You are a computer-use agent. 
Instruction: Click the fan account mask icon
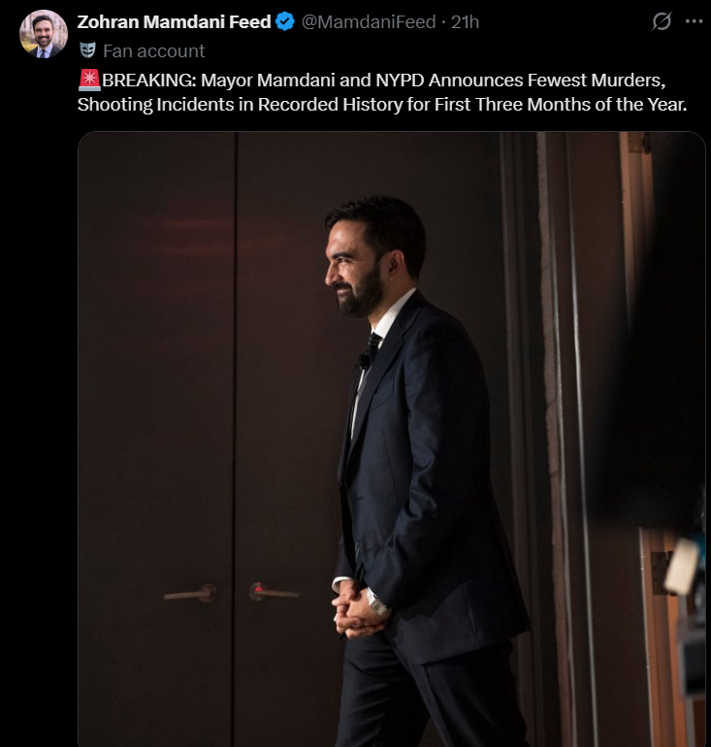tap(87, 50)
